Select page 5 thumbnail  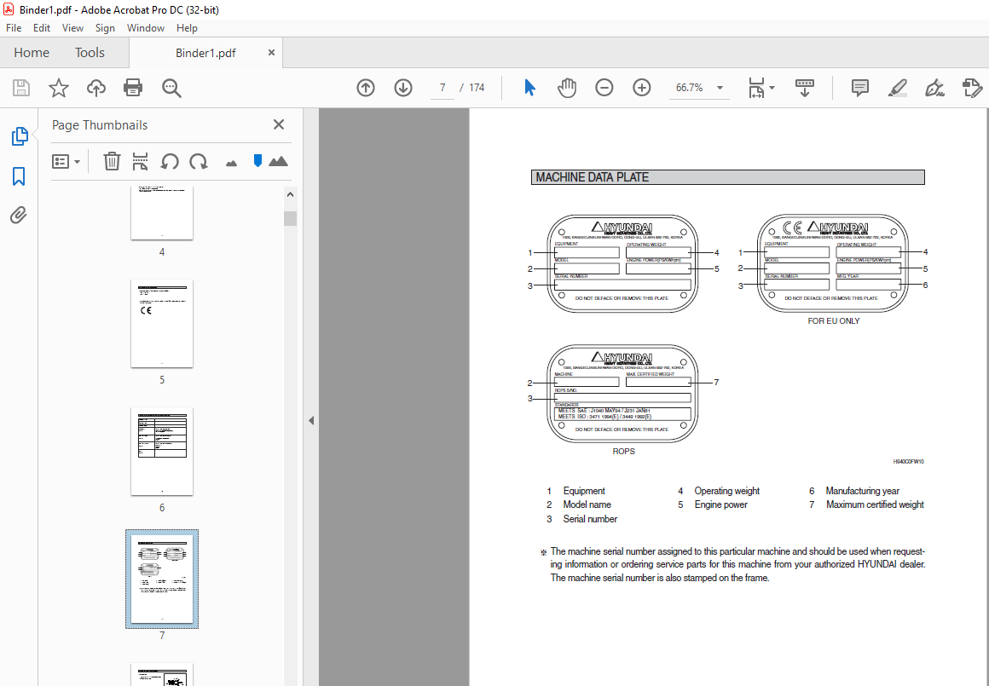162,324
